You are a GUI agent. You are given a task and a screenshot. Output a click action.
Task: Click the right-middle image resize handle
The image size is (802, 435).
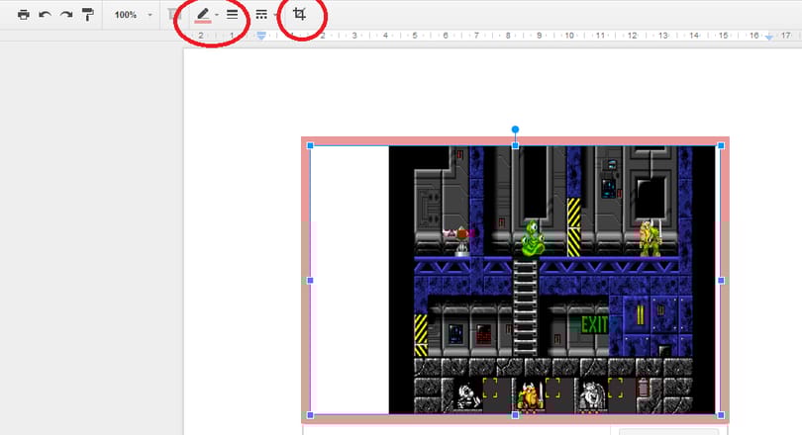coord(721,281)
